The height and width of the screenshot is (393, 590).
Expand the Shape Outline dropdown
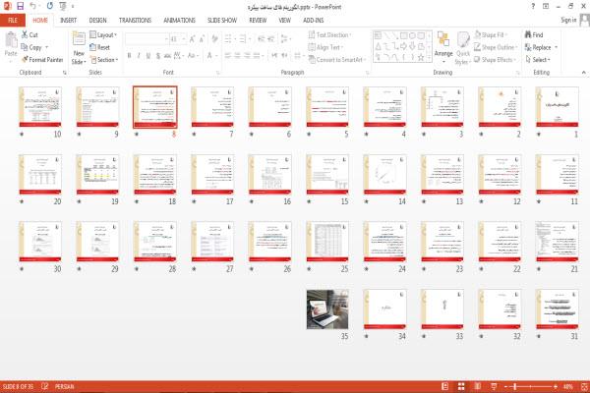click(x=496, y=47)
